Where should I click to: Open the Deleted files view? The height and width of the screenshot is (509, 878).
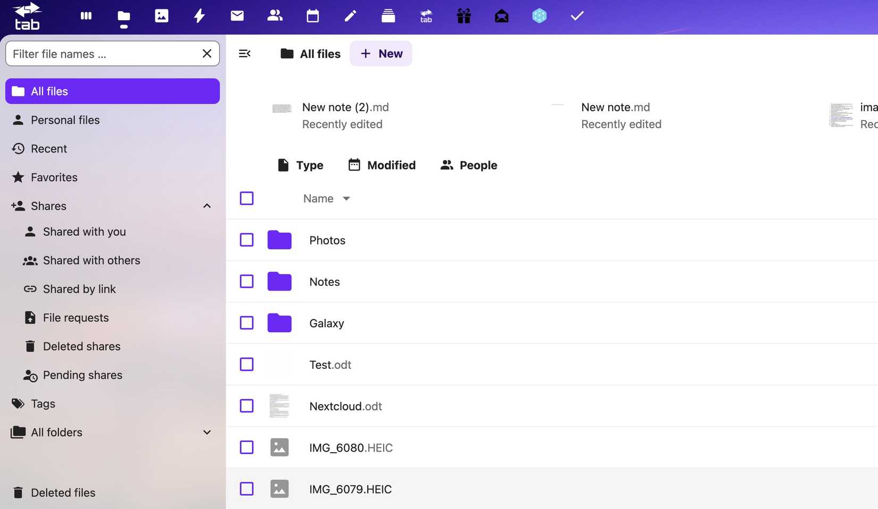point(63,493)
